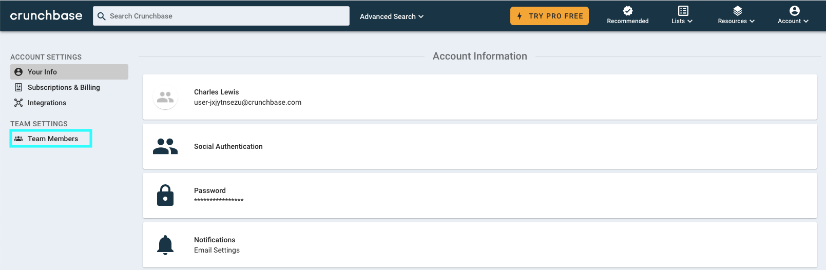
Task: Click the profile avatar next to Charles Lewis
Action: (x=165, y=97)
